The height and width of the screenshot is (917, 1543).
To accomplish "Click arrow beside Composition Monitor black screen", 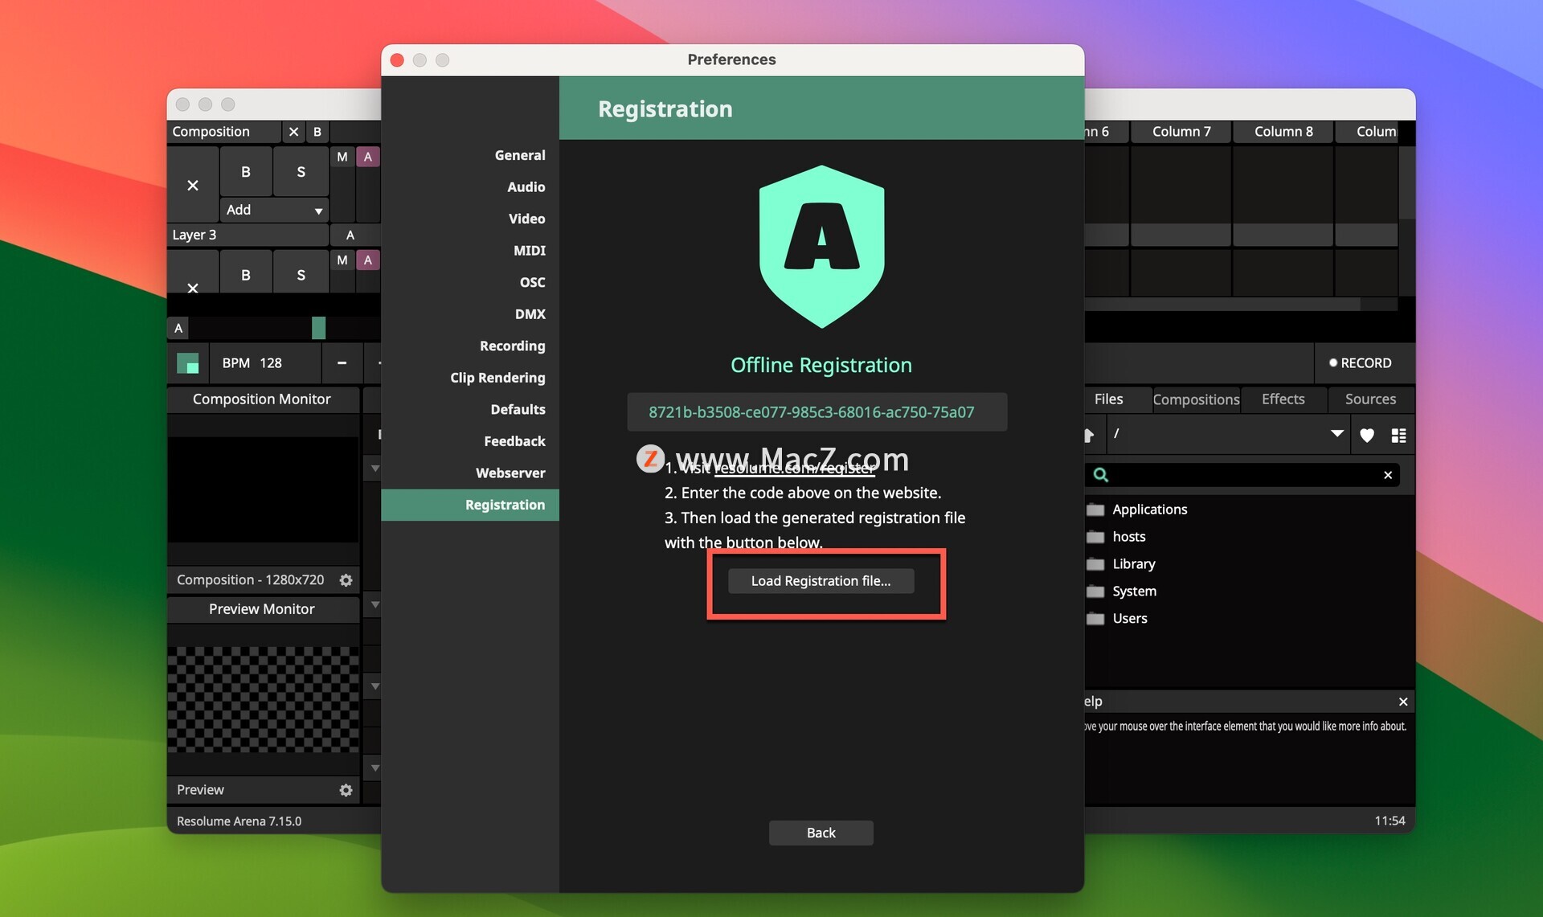I will point(374,468).
